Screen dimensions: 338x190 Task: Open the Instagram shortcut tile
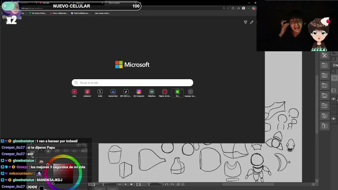[139, 93]
